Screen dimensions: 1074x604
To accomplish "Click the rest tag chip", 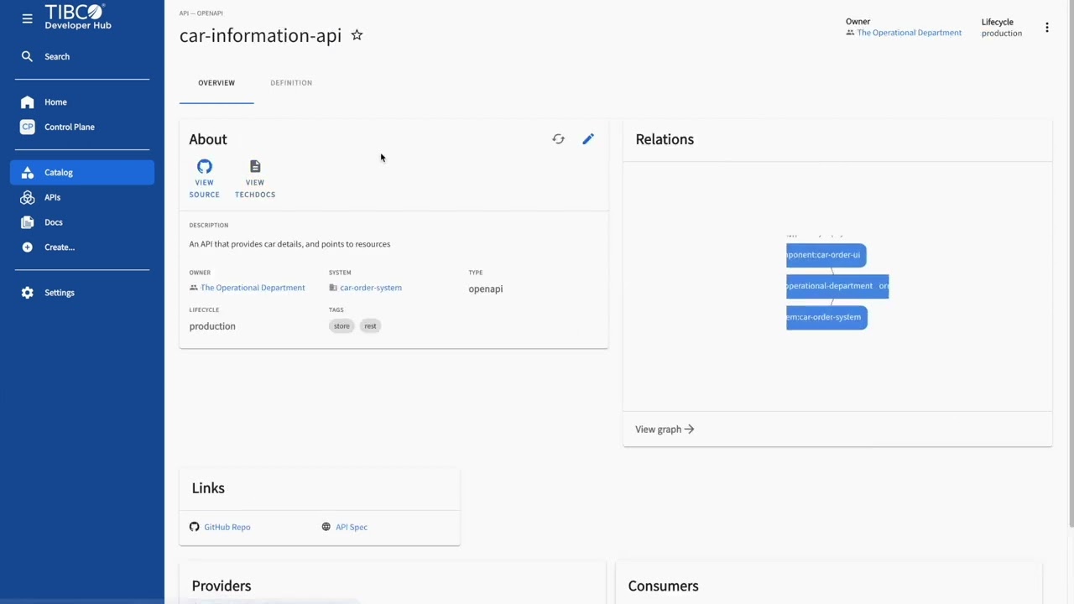I will coord(370,325).
